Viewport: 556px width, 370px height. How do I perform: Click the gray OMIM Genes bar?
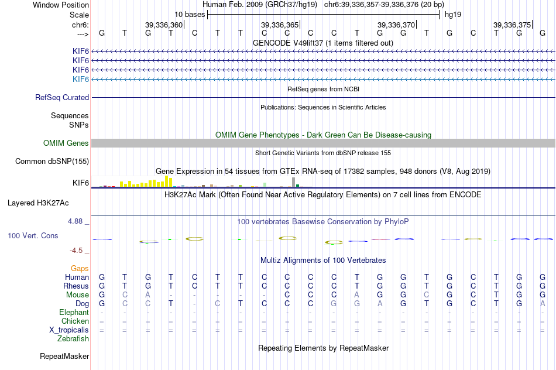pyautogui.click(x=323, y=143)
